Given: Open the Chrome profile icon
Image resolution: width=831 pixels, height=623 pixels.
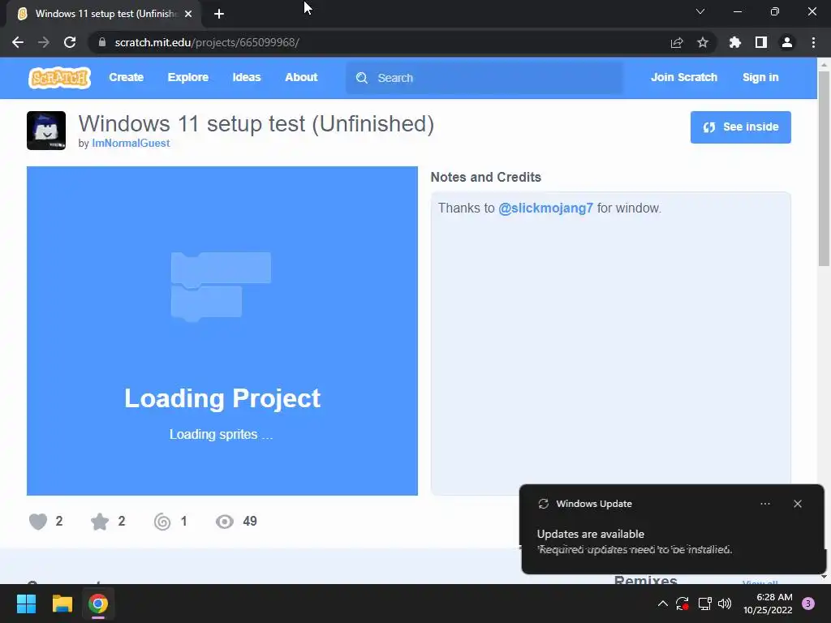Looking at the screenshot, I should 787,42.
